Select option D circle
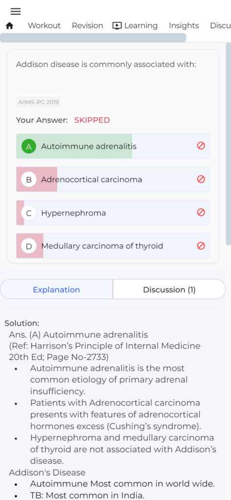This screenshot has height=500, width=231. (x=29, y=246)
